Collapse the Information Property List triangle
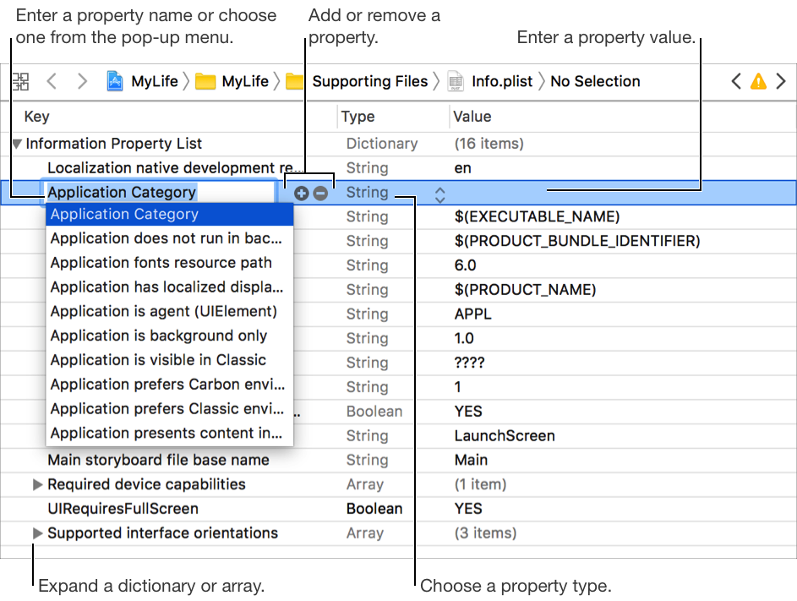The width and height of the screenshot is (797, 601). pos(17,145)
